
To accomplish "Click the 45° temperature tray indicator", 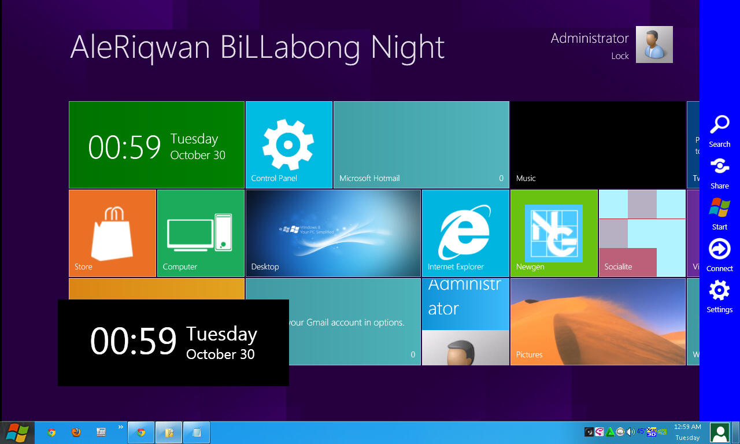I will pyautogui.click(x=641, y=432).
